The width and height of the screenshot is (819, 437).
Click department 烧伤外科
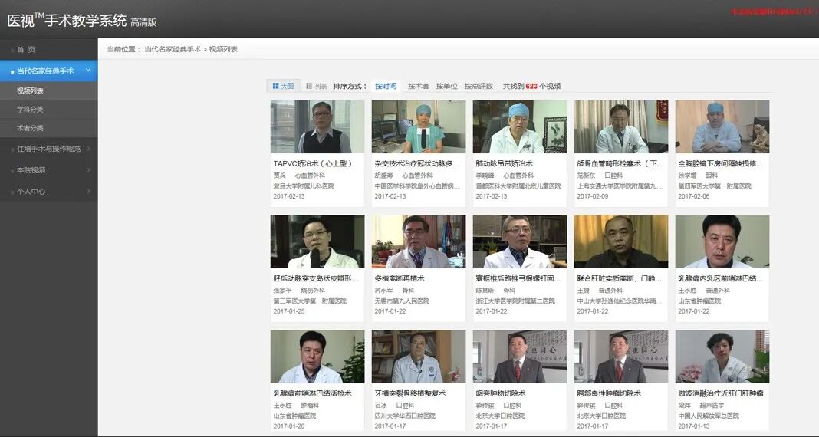coord(311,291)
